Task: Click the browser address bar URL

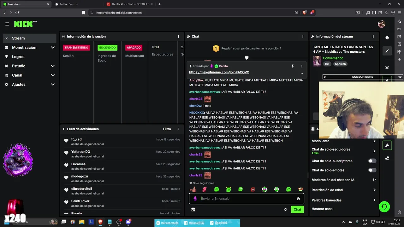Action: coord(119,13)
